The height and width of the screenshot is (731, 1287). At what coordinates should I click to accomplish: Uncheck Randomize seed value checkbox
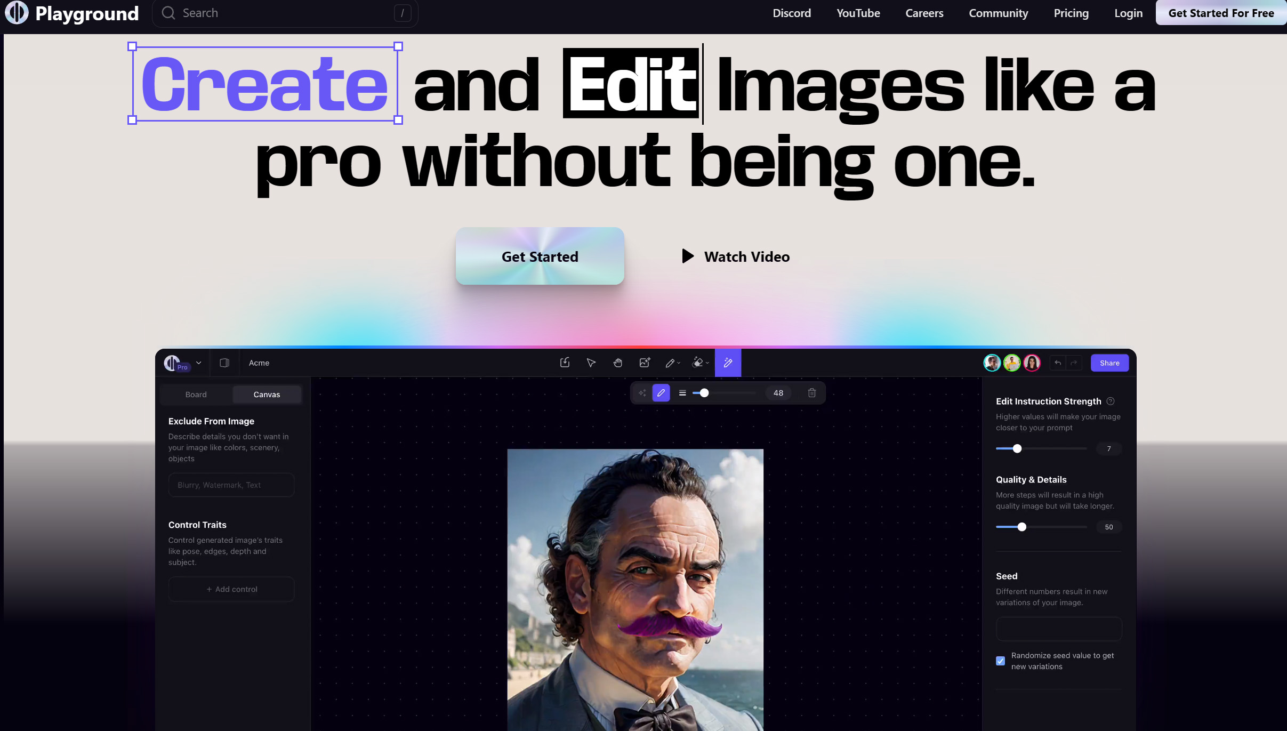tap(1001, 661)
